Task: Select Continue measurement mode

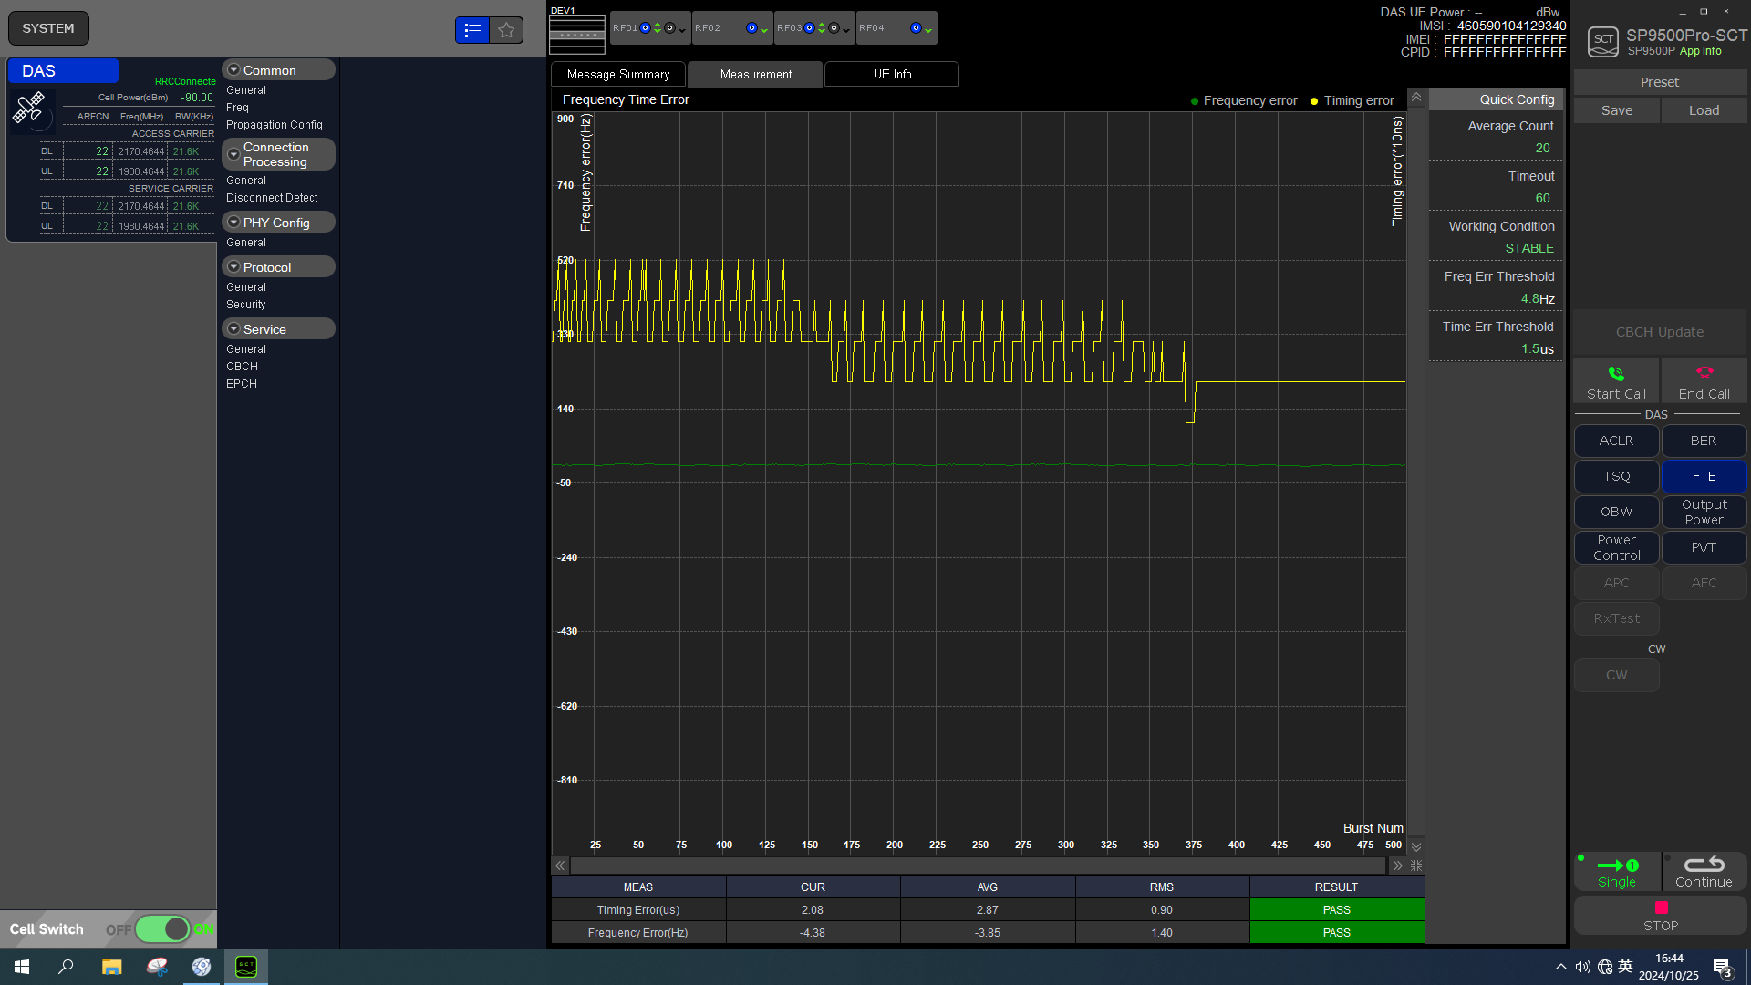Action: pos(1704,872)
